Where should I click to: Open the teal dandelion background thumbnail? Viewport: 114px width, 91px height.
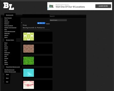click(x=29, y=73)
